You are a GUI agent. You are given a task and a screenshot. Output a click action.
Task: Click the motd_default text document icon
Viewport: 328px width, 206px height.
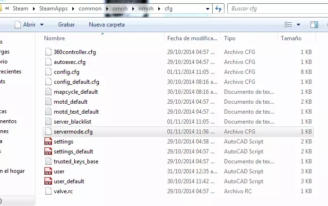point(48,102)
